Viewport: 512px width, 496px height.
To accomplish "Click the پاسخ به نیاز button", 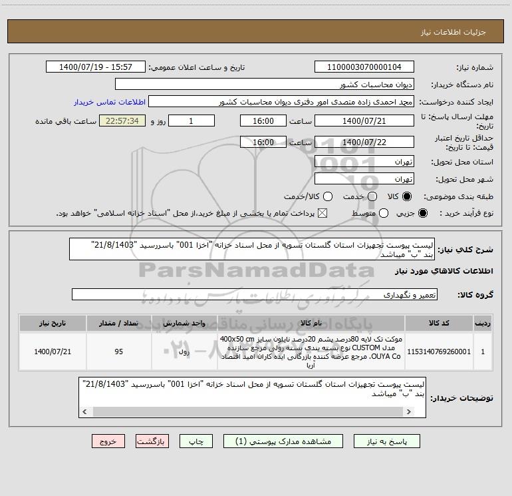I will pyautogui.click(x=386, y=441).
